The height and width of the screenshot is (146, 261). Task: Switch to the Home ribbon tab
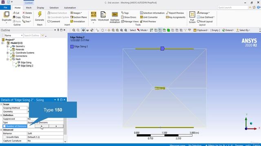18,8
